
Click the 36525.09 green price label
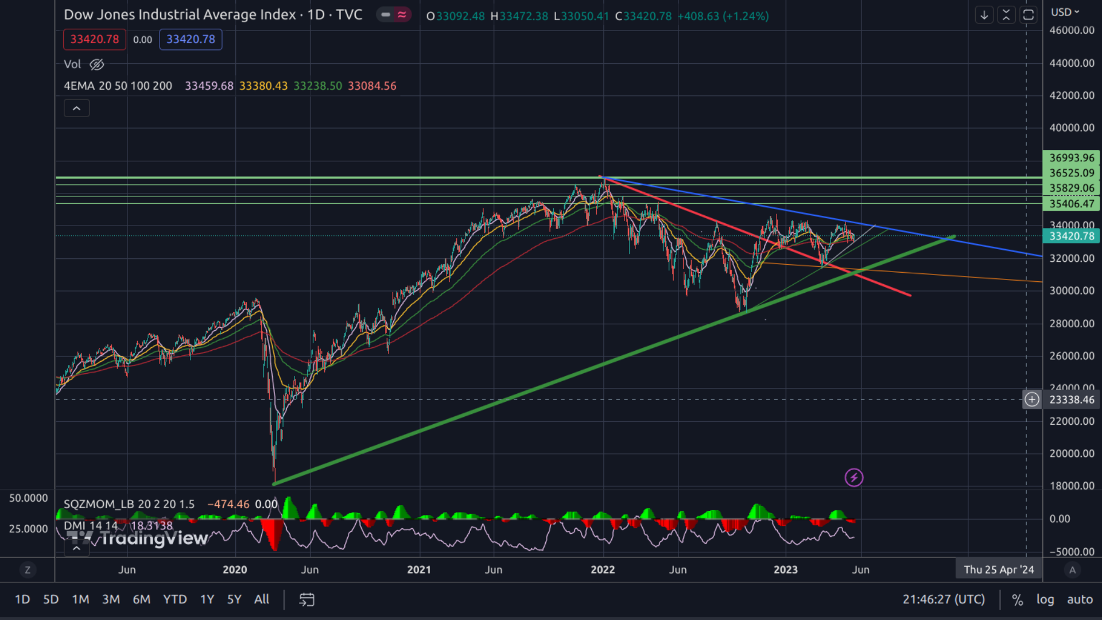coord(1072,173)
